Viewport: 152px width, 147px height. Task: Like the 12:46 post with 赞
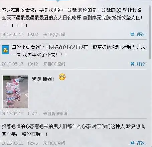pos(133,143)
